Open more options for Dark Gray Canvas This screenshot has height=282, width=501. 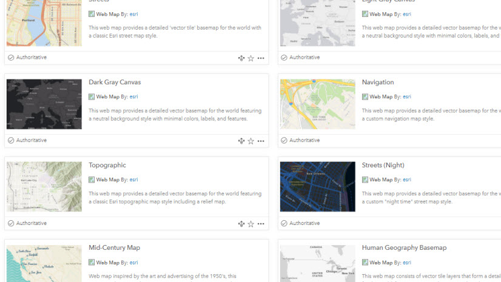tap(261, 141)
